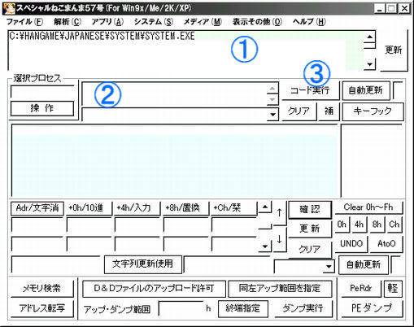Click the AtoO button
Viewport: 414px width, 327px height.
[386, 244]
